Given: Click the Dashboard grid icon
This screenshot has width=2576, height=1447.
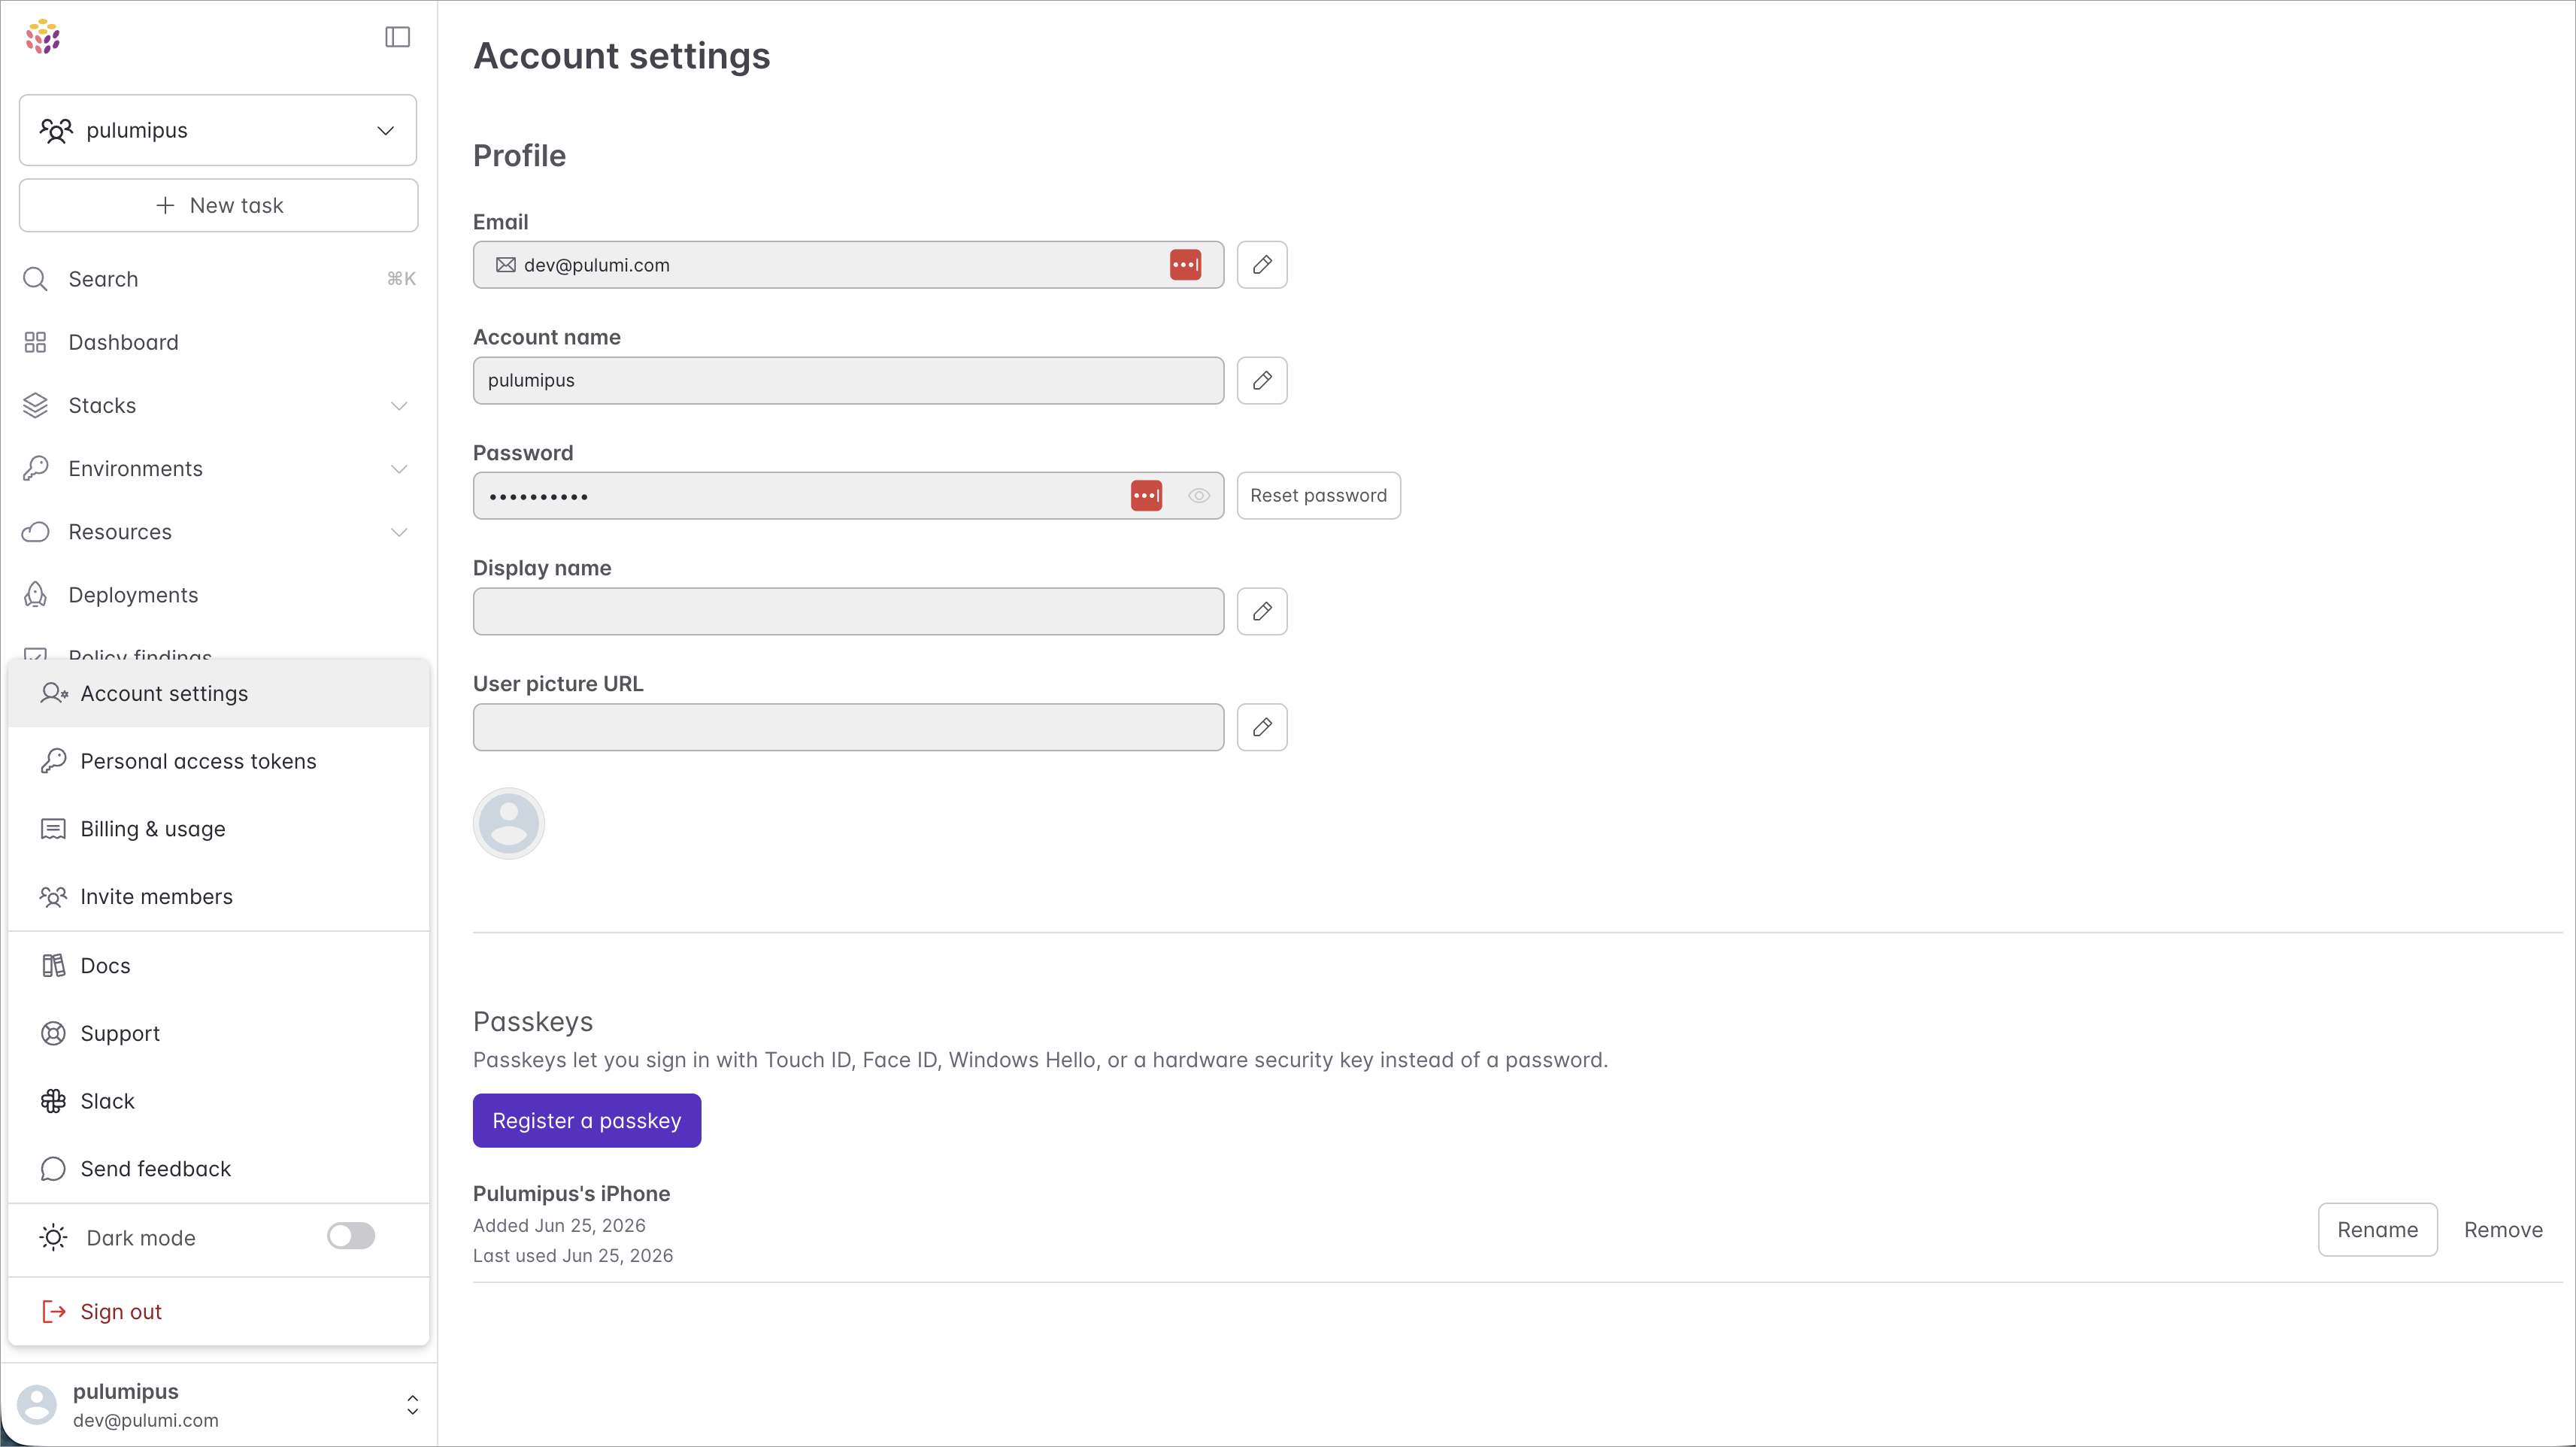Looking at the screenshot, I should (x=35, y=342).
